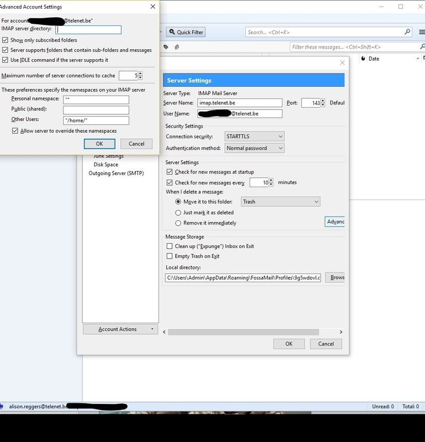Open Authentication method dropdown
The height and width of the screenshot is (442, 425).
[x=254, y=148]
